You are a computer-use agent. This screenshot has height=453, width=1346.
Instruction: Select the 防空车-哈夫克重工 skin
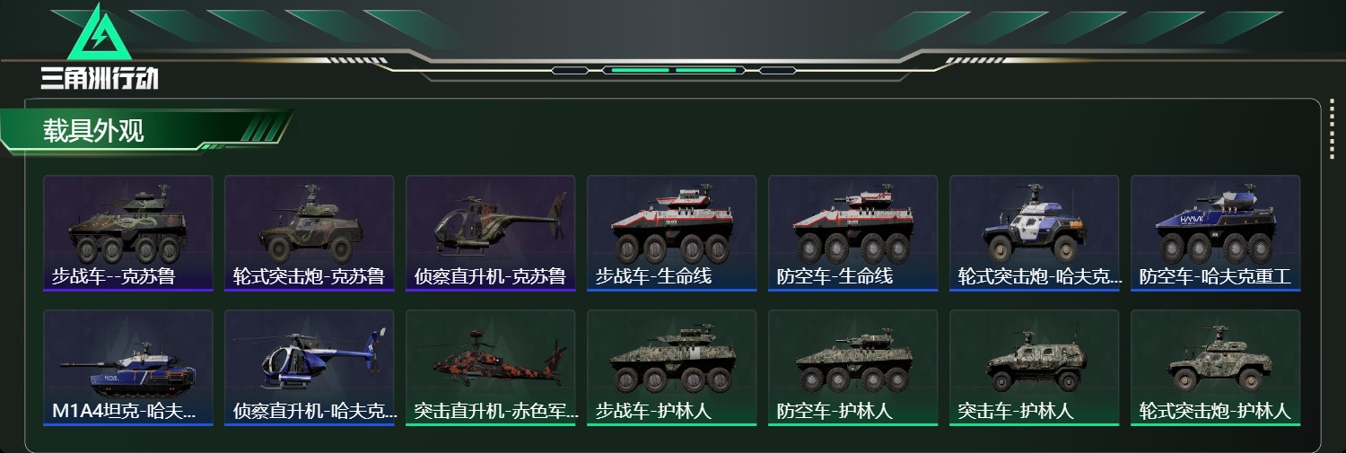point(1216,233)
